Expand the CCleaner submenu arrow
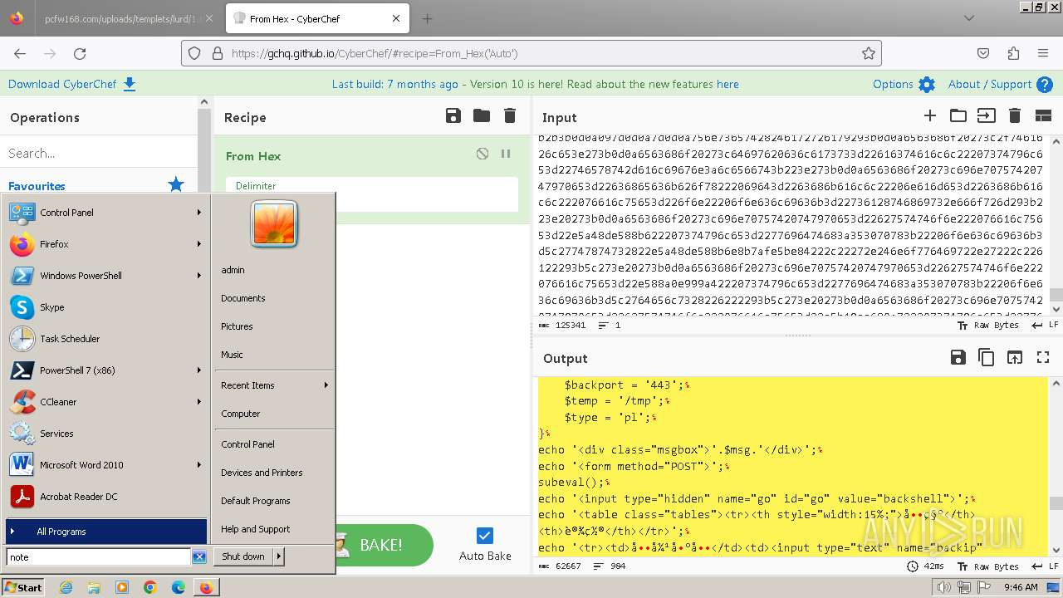The width and height of the screenshot is (1063, 598). [199, 402]
